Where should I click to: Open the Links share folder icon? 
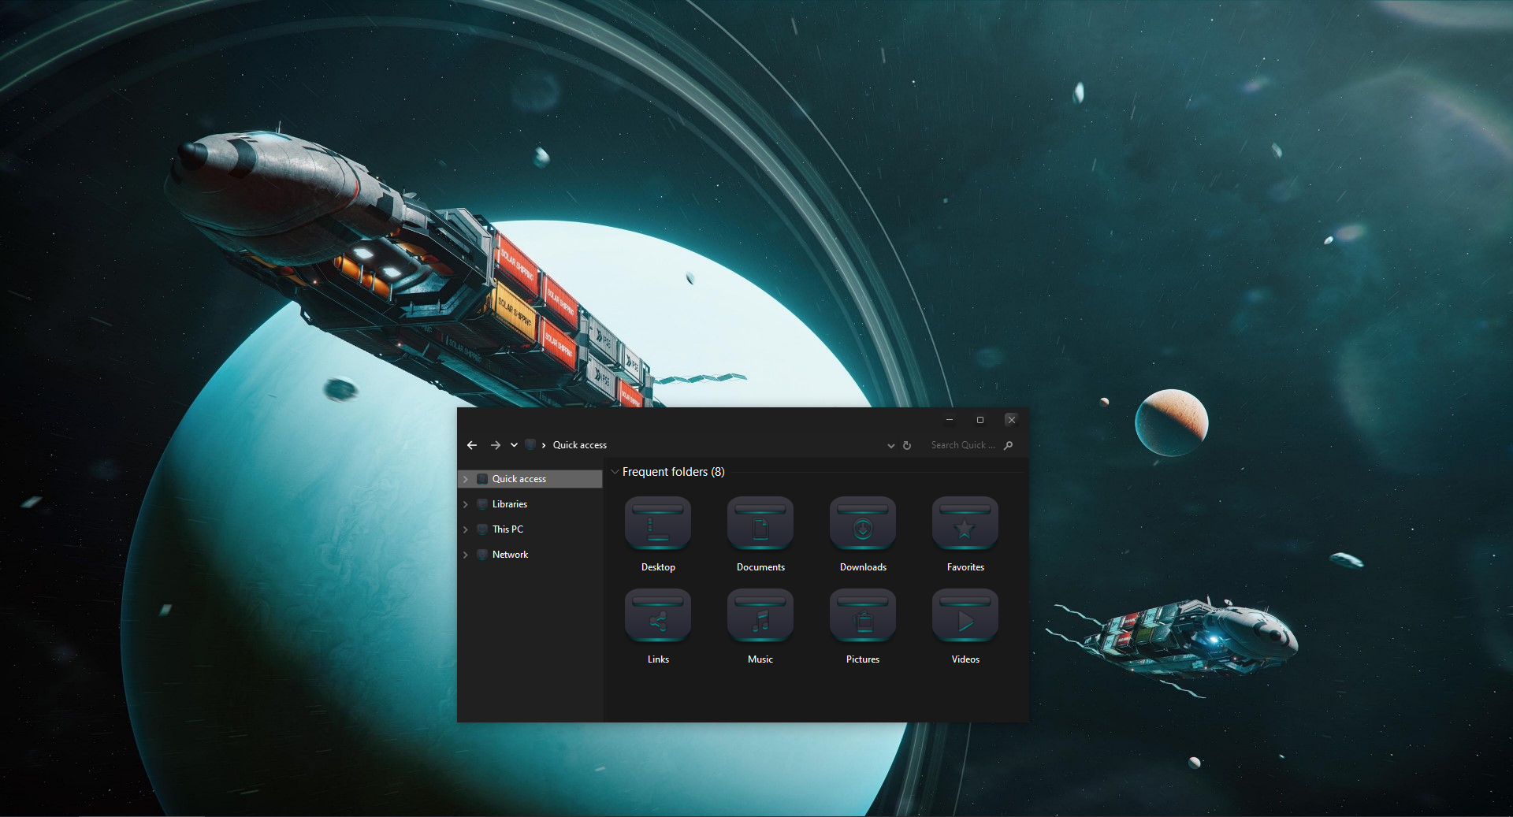click(658, 615)
